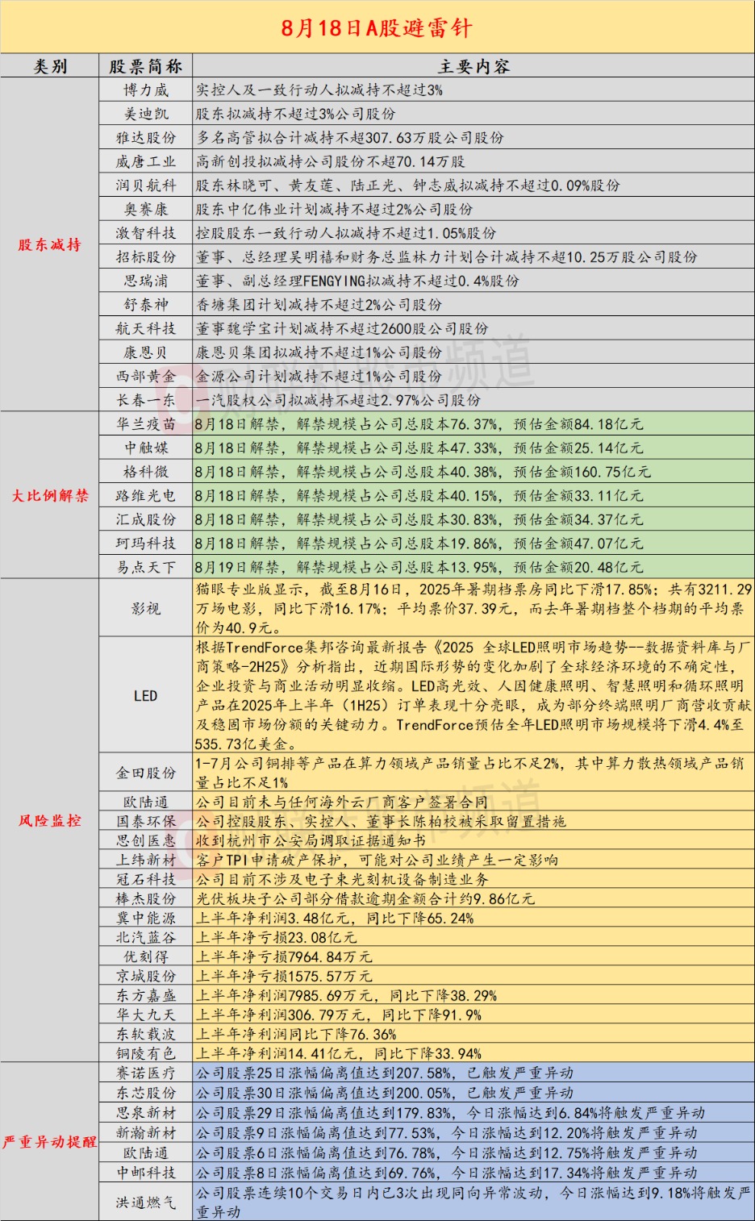Click the 华兰疫苗 stock name
This screenshot has width=755, height=1221.
click(146, 423)
